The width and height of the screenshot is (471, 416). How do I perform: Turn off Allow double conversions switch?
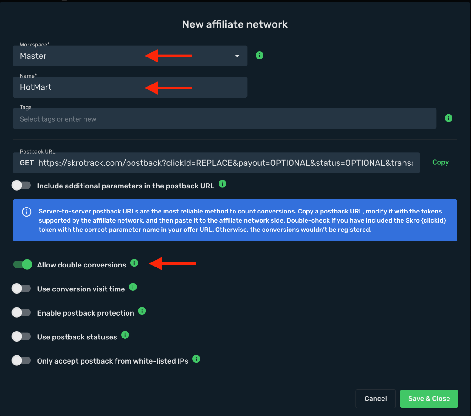click(22, 265)
